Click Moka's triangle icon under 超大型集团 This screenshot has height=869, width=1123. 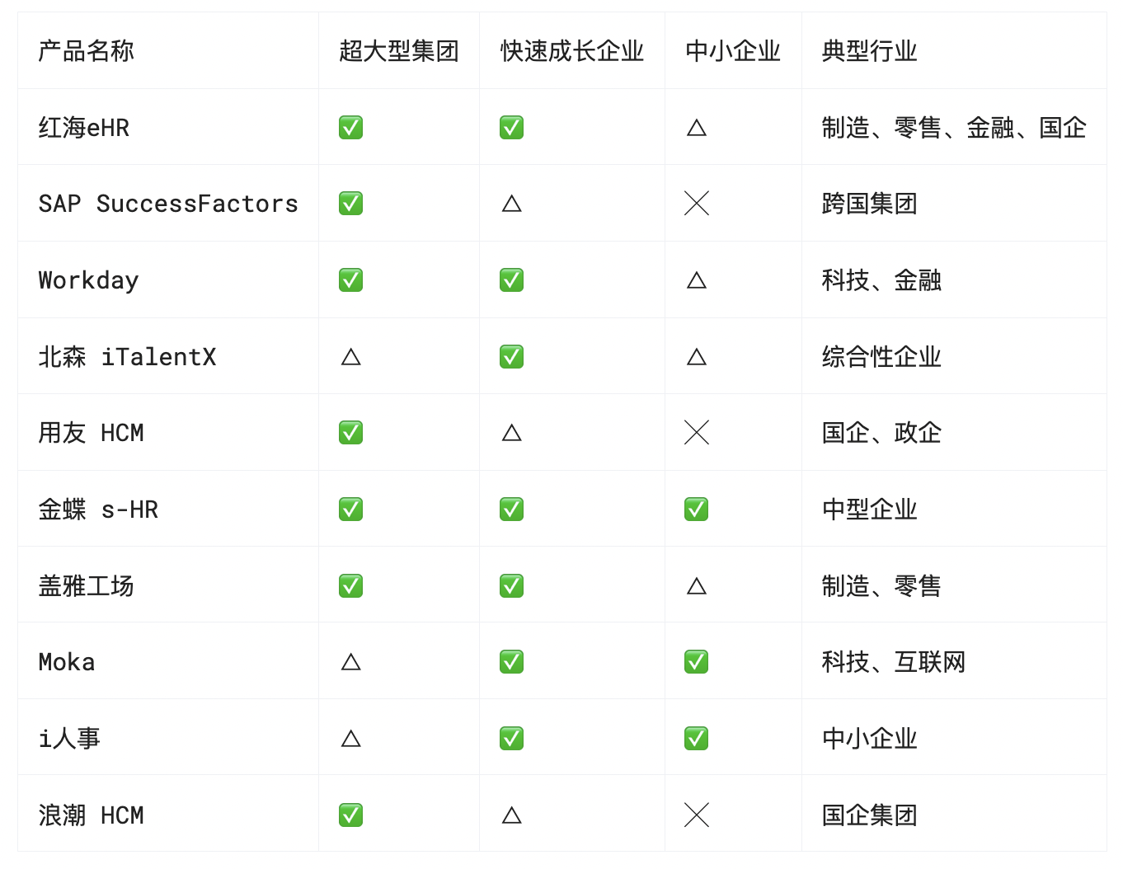350,662
